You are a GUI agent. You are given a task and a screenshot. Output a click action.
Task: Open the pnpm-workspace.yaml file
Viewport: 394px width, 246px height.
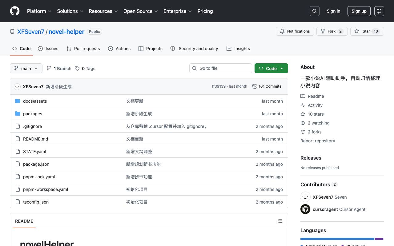point(46,189)
